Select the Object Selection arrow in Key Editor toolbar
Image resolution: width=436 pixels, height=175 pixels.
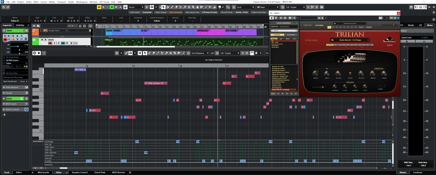pyautogui.click(x=145, y=53)
